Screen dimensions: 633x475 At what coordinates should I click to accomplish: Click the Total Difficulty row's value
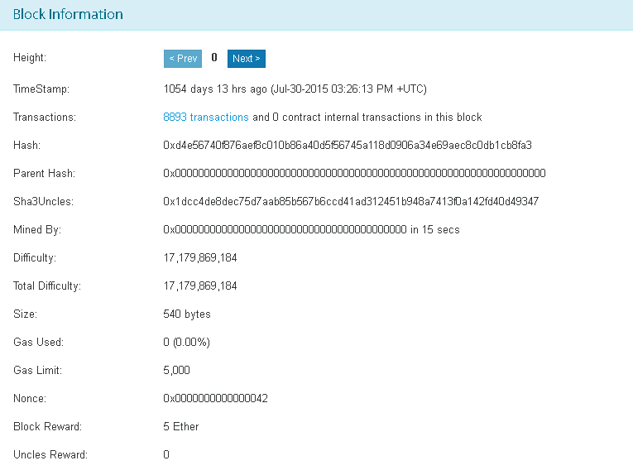[200, 286]
